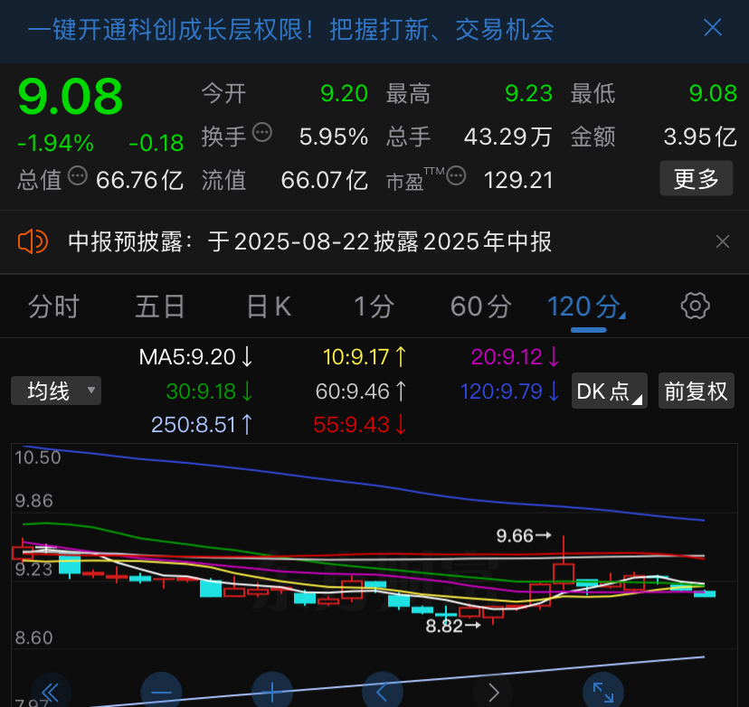Tap the 60:9.46 moving average value

click(x=361, y=391)
